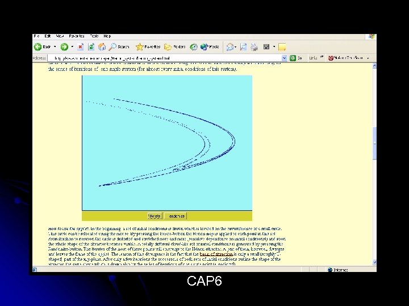Image resolution: width=409 pixels, height=306 pixels.
Task: Open the File menu
Action: 36,36
